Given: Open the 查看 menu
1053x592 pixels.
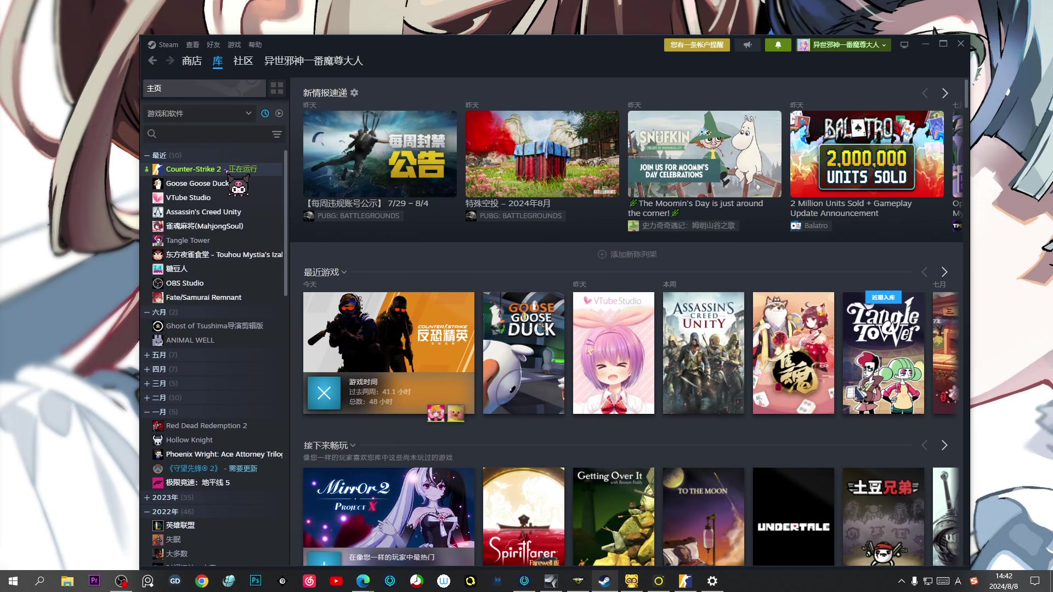Looking at the screenshot, I should [193, 45].
